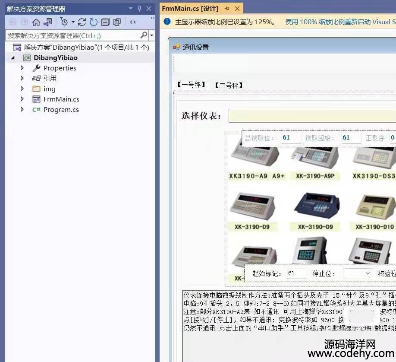396x362 pixels.
Task: Select the 【二号秤】 tab
Action: 229,85
